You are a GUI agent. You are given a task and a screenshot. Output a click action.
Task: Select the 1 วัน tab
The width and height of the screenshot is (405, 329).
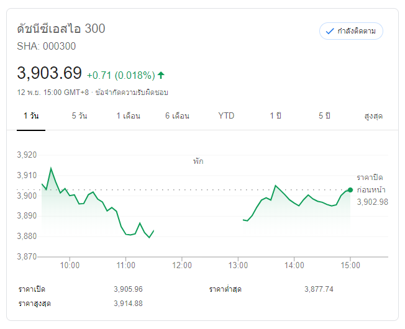(x=31, y=116)
